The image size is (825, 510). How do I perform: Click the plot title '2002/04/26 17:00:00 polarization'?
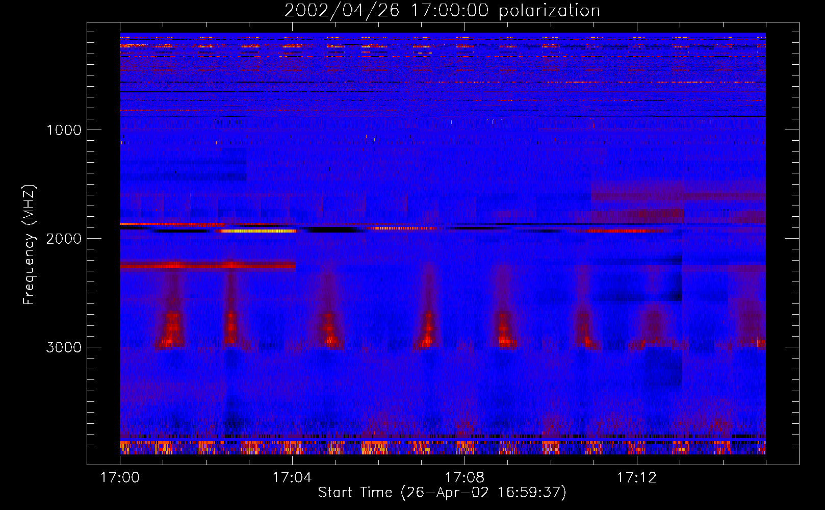[x=442, y=11]
